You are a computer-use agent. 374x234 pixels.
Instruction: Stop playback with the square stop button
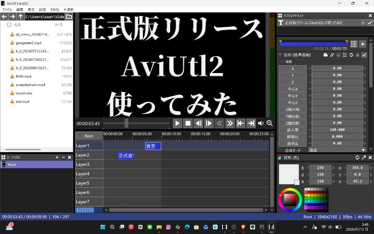188,124
